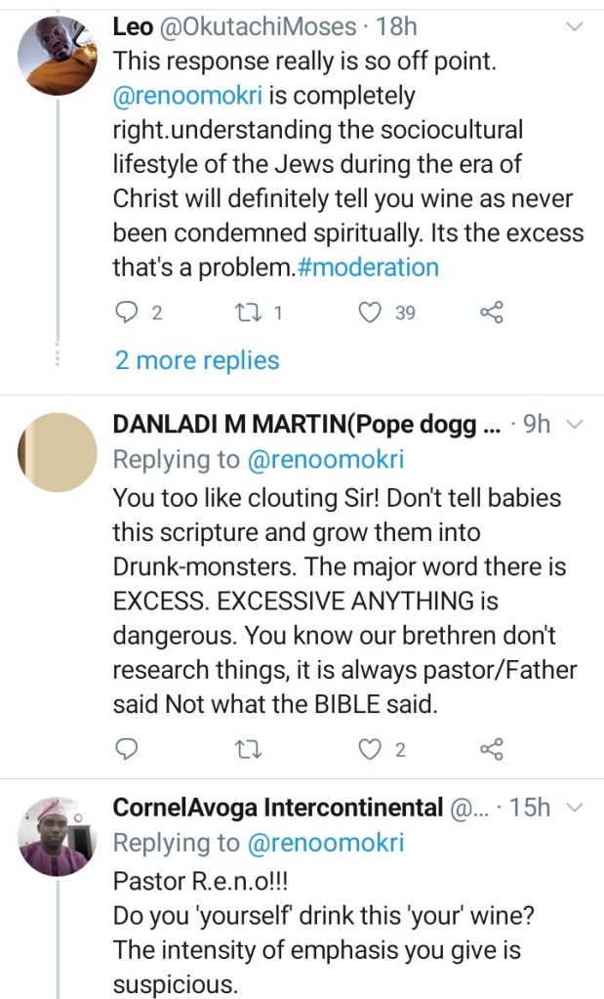View CornelAvoga Intercontinental's profile avatar
The width and height of the screenshot is (604, 999).
click(x=59, y=836)
